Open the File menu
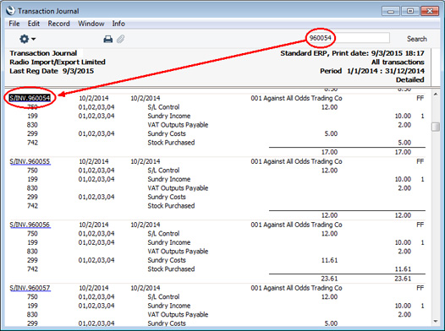 pos(14,24)
